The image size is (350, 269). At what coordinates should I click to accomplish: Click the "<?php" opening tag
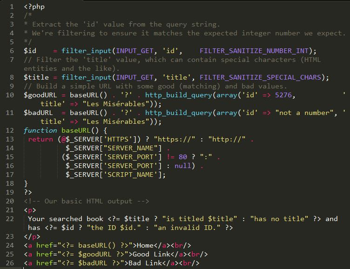pyautogui.click(x=34, y=7)
